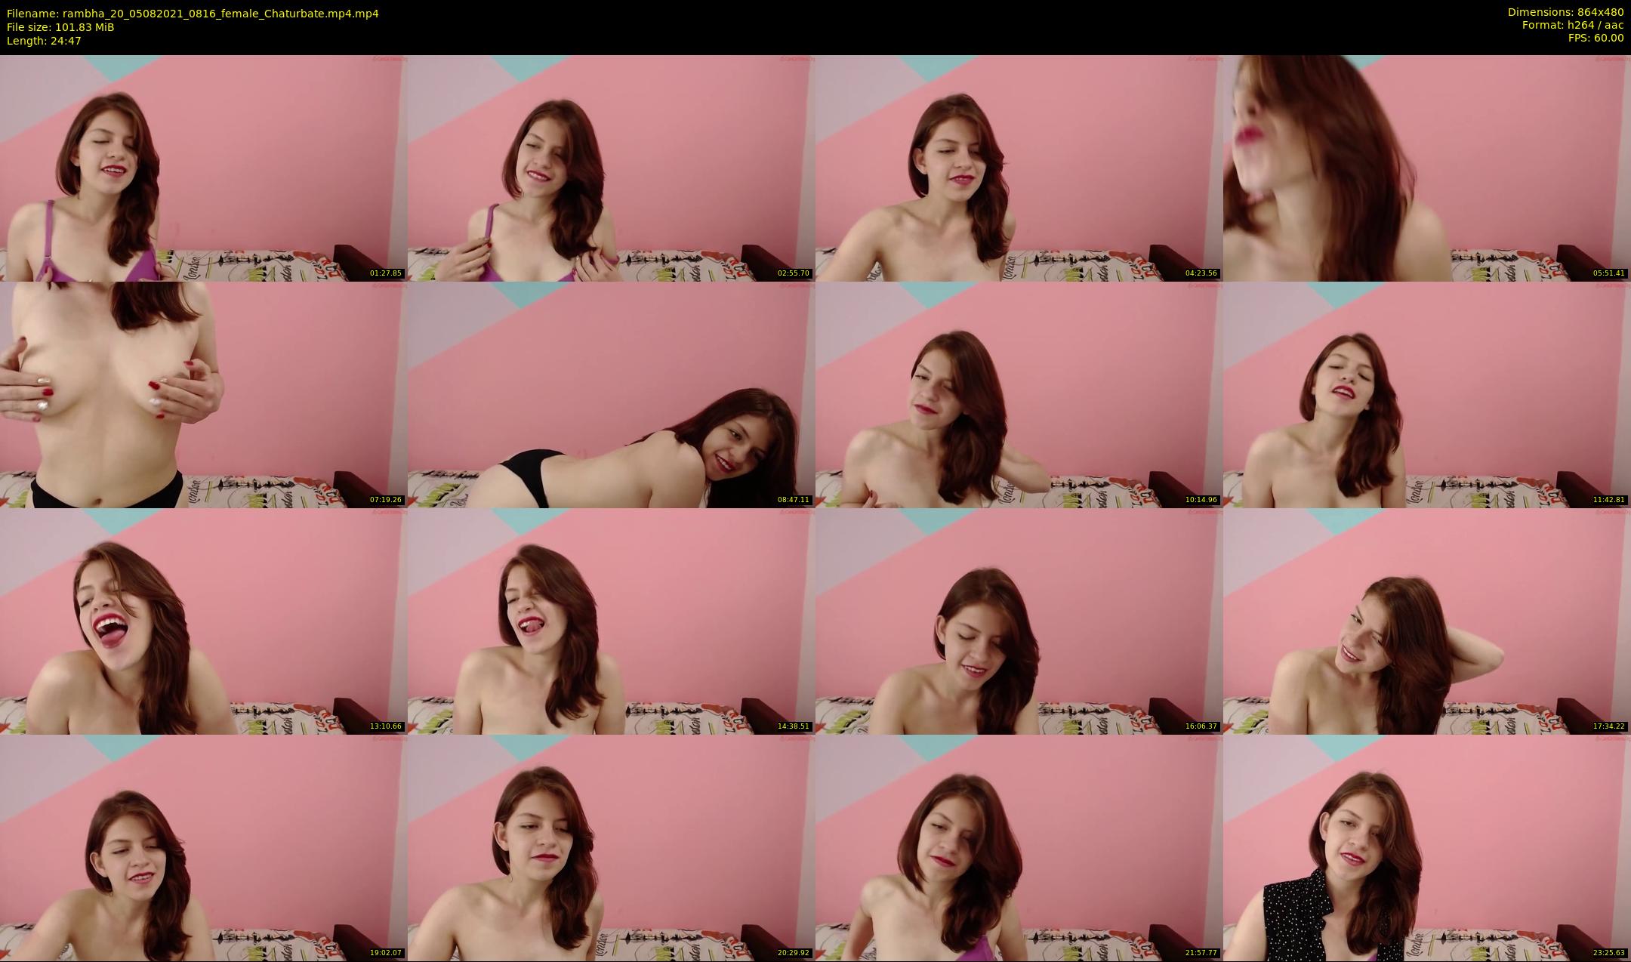The image size is (1631, 962).
Task: Select the frame at timestamp 13:10.66
Action: pos(203,621)
